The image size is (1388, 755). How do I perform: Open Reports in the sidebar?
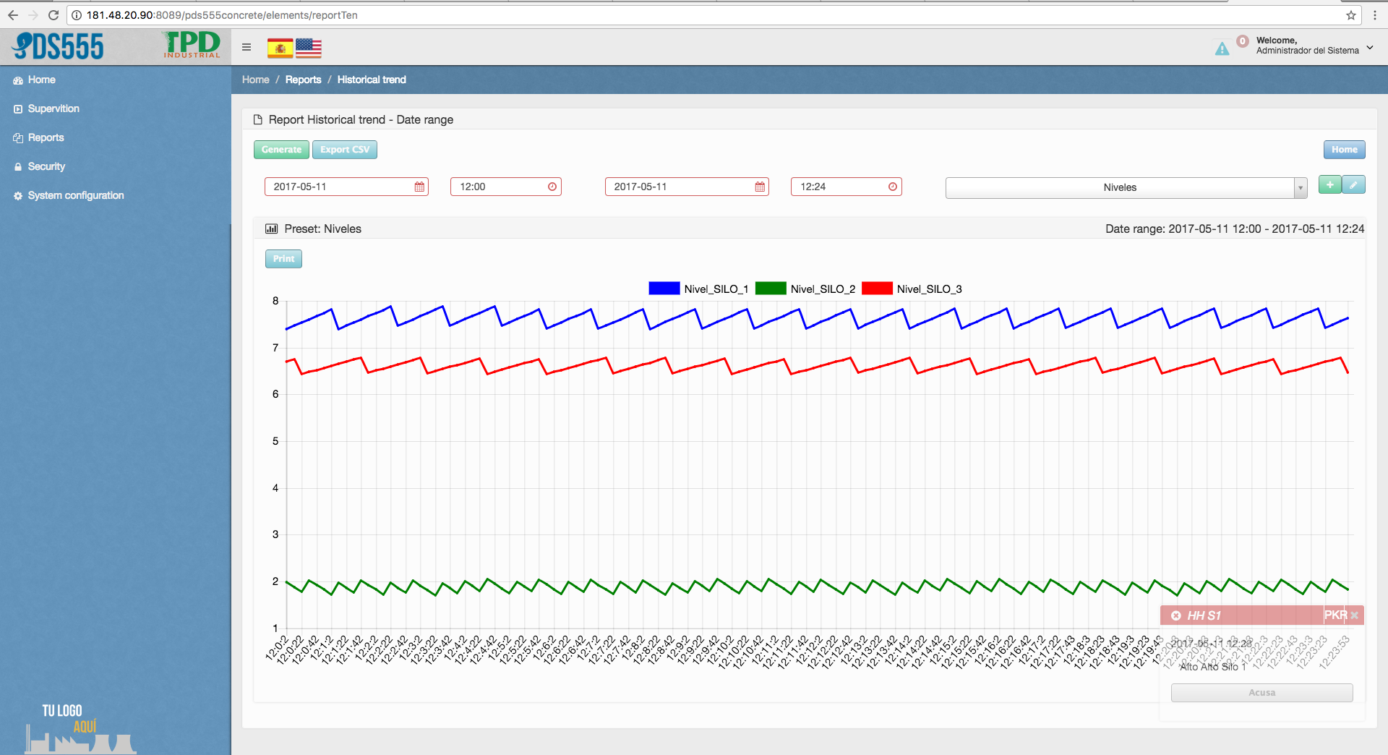[38, 137]
